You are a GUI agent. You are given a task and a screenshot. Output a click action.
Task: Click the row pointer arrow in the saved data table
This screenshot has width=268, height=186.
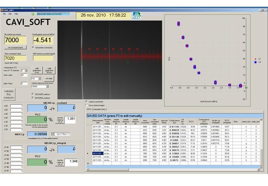[88, 153]
